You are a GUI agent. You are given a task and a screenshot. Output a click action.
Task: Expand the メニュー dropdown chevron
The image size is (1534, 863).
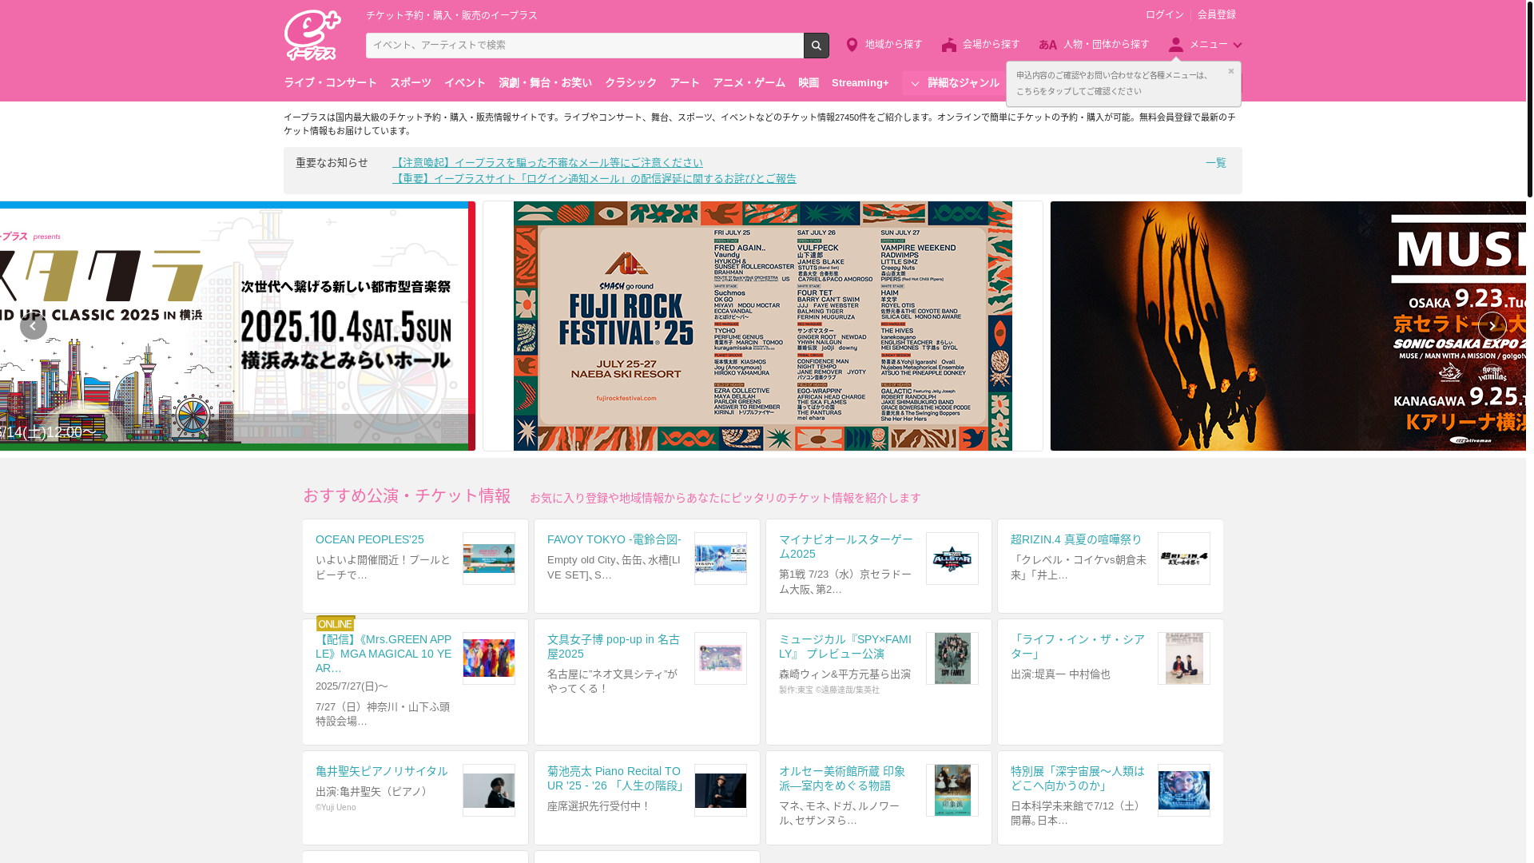coord(1237,46)
